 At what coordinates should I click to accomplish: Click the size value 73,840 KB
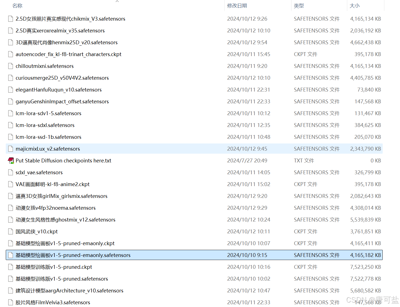[369, 90]
